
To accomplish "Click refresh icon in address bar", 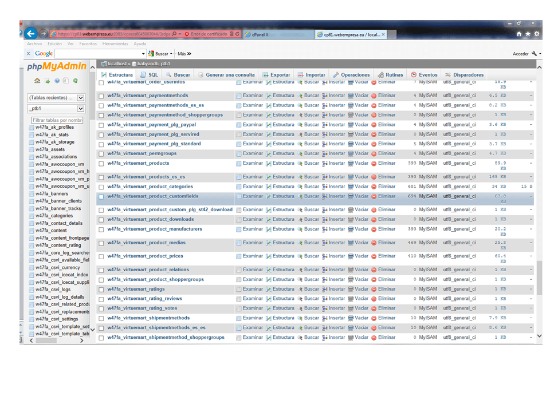I will [x=237, y=34].
